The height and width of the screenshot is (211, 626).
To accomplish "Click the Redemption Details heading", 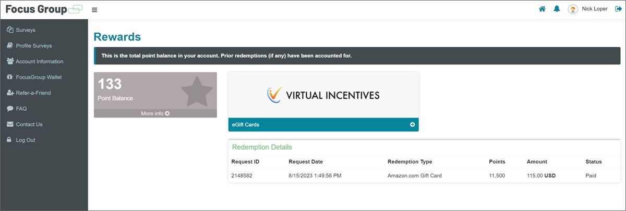I will pyautogui.click(x=262, y=147).
